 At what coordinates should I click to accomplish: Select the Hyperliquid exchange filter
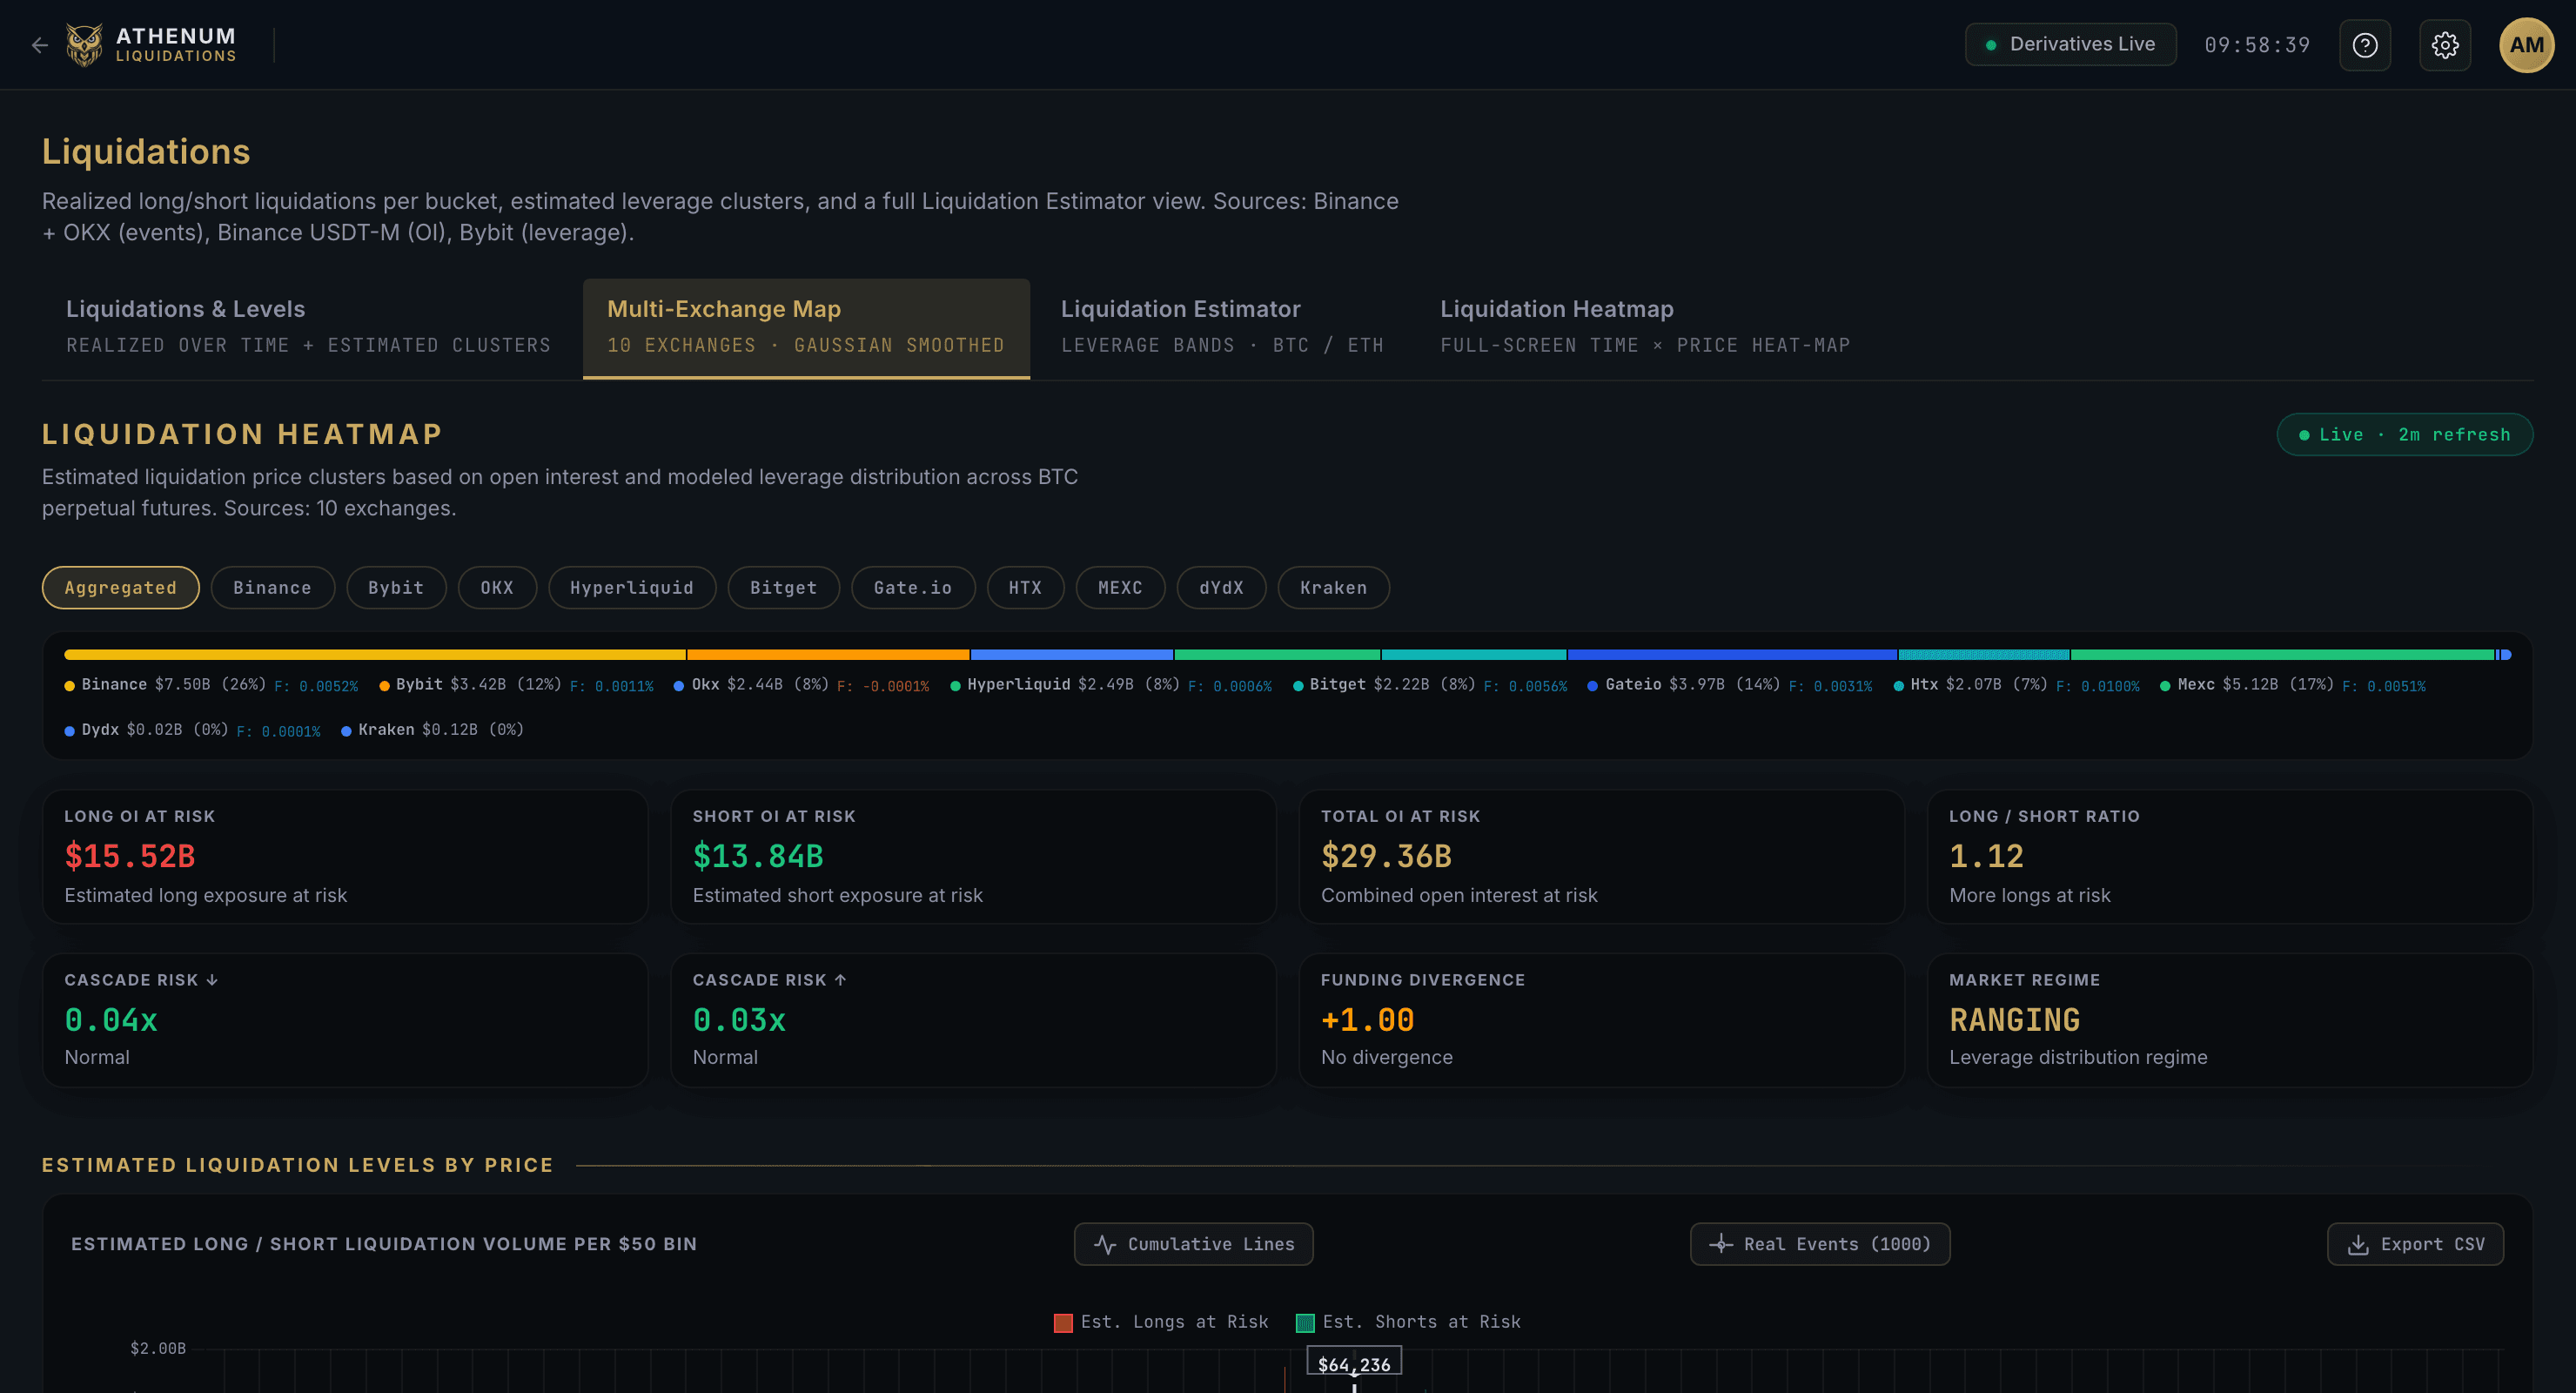(x=632, y=588)
